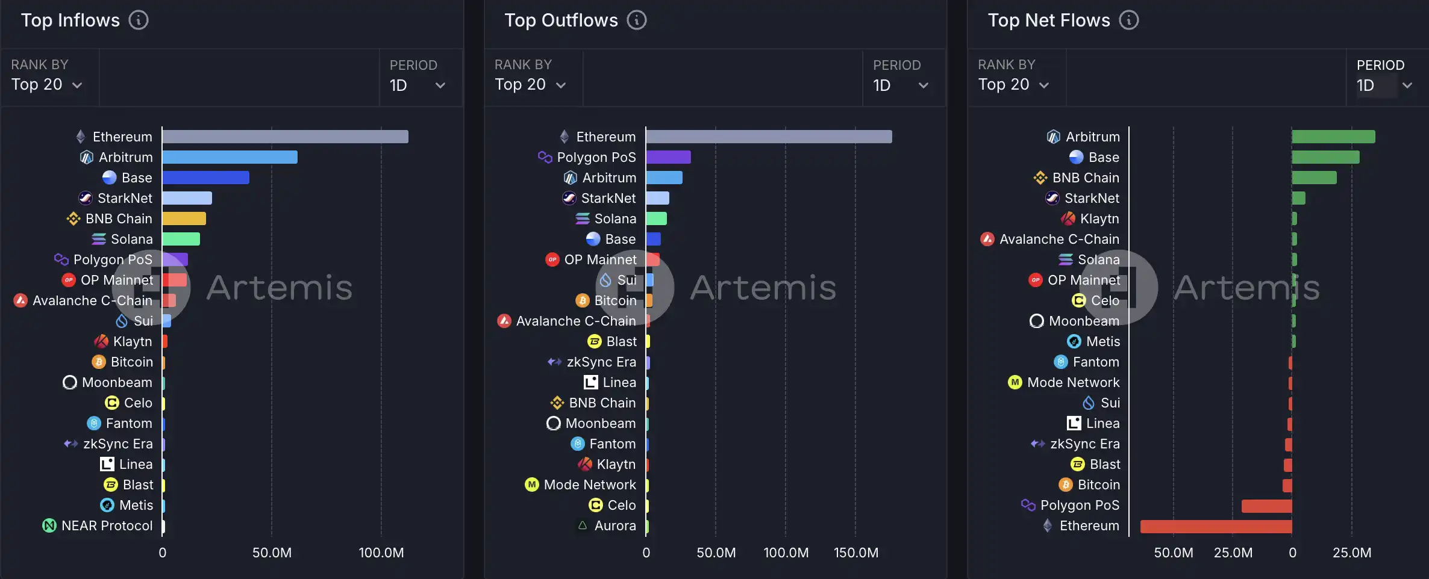
Task: Click the info icon beside Top Net Flows
Action: click(1128, 20)
